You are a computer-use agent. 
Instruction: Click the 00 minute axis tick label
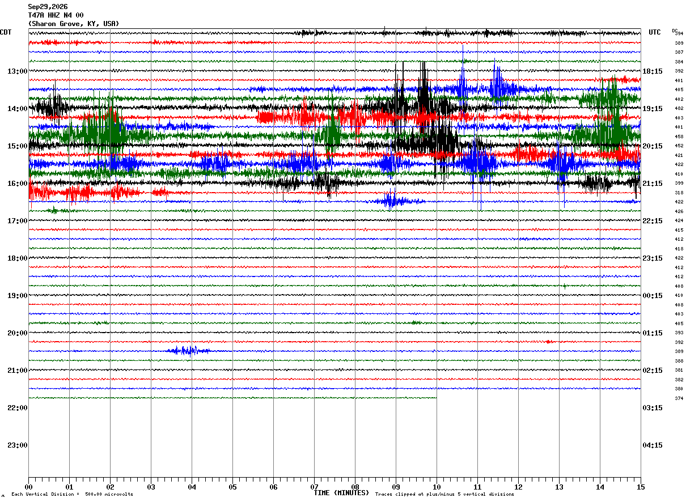pos(28,487)
